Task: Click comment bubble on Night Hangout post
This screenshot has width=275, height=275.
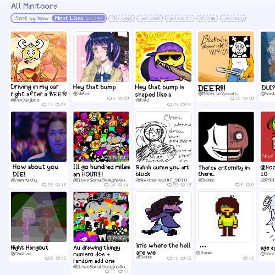Action: pyautogui.click(x=47, y=258)
